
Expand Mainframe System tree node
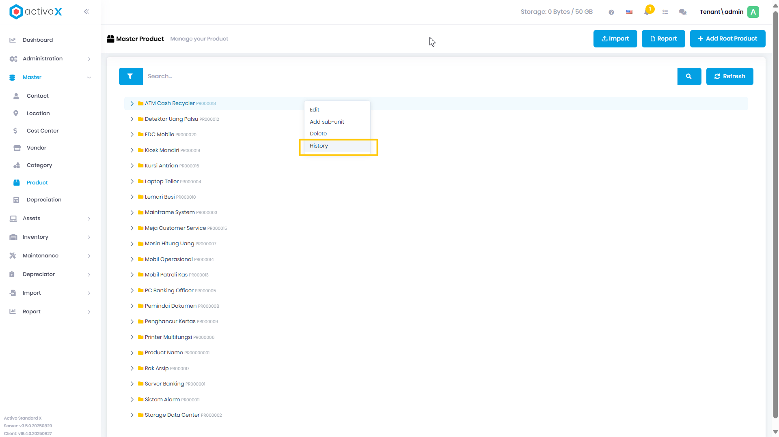[132, 212]
